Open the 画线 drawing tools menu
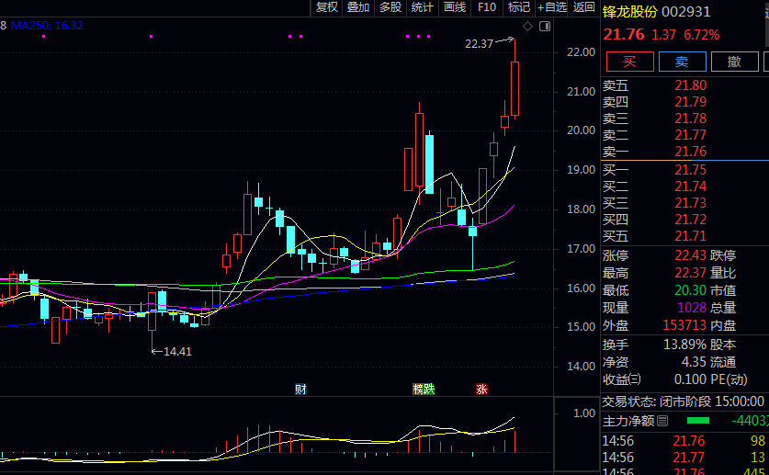Screen dimensions: 769x475 tap(455, 7)
